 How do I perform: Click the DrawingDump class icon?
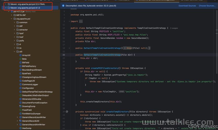[x=20, y=106]
